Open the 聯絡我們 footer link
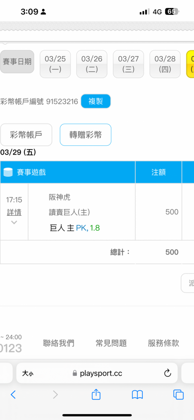The width and height of the screenshot is (194, 420). (59, 343)
